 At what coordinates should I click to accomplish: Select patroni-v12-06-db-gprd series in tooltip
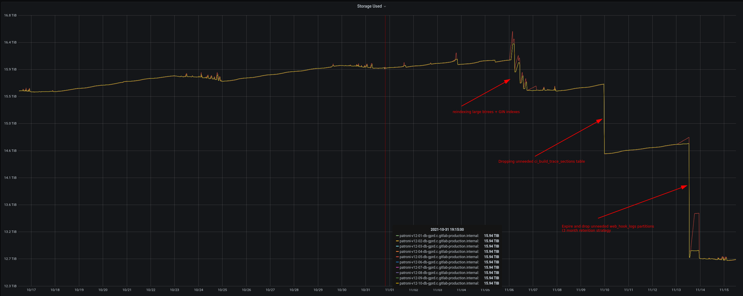447,262
